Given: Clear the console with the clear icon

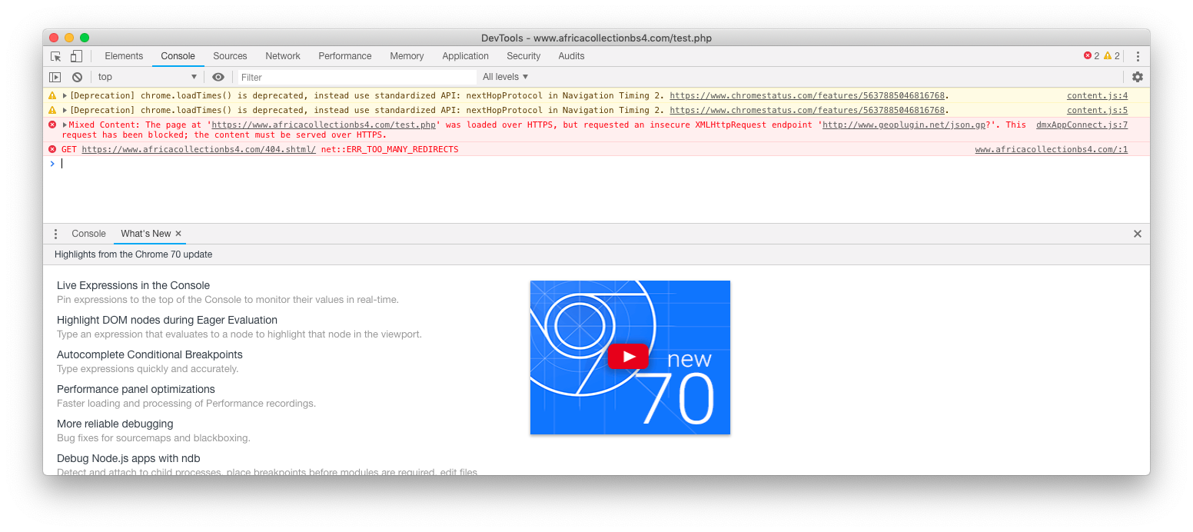Looking at the screenshot, I should [x=77, y=77].
